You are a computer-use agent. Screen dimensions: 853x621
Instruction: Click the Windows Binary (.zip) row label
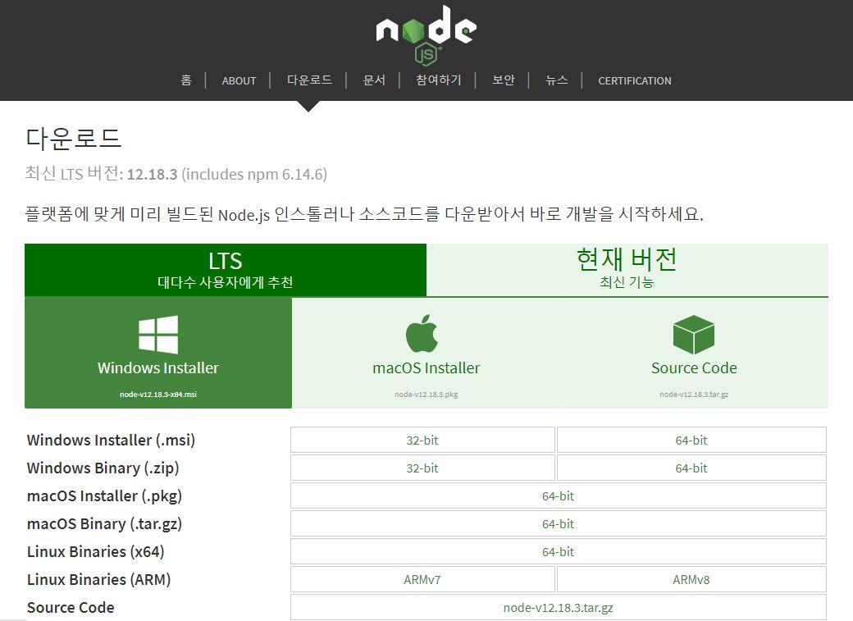point(103,468)
